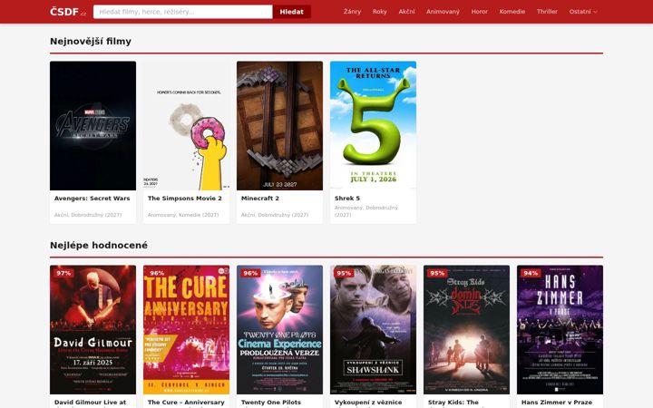The height and width of the screenshot is (408, 653).
Task: Focus the film search input field
Action: pyautogui.click(x=183, y=12)
